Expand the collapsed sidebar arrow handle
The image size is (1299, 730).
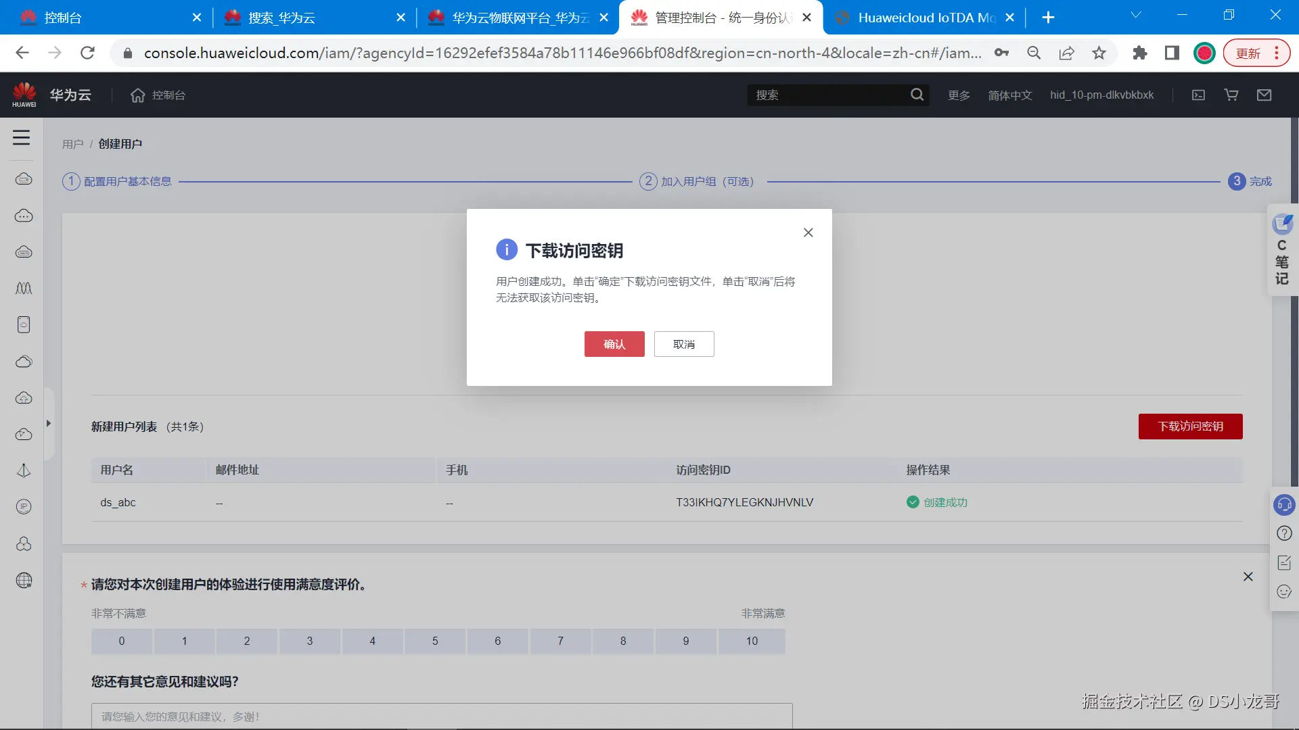49,424
